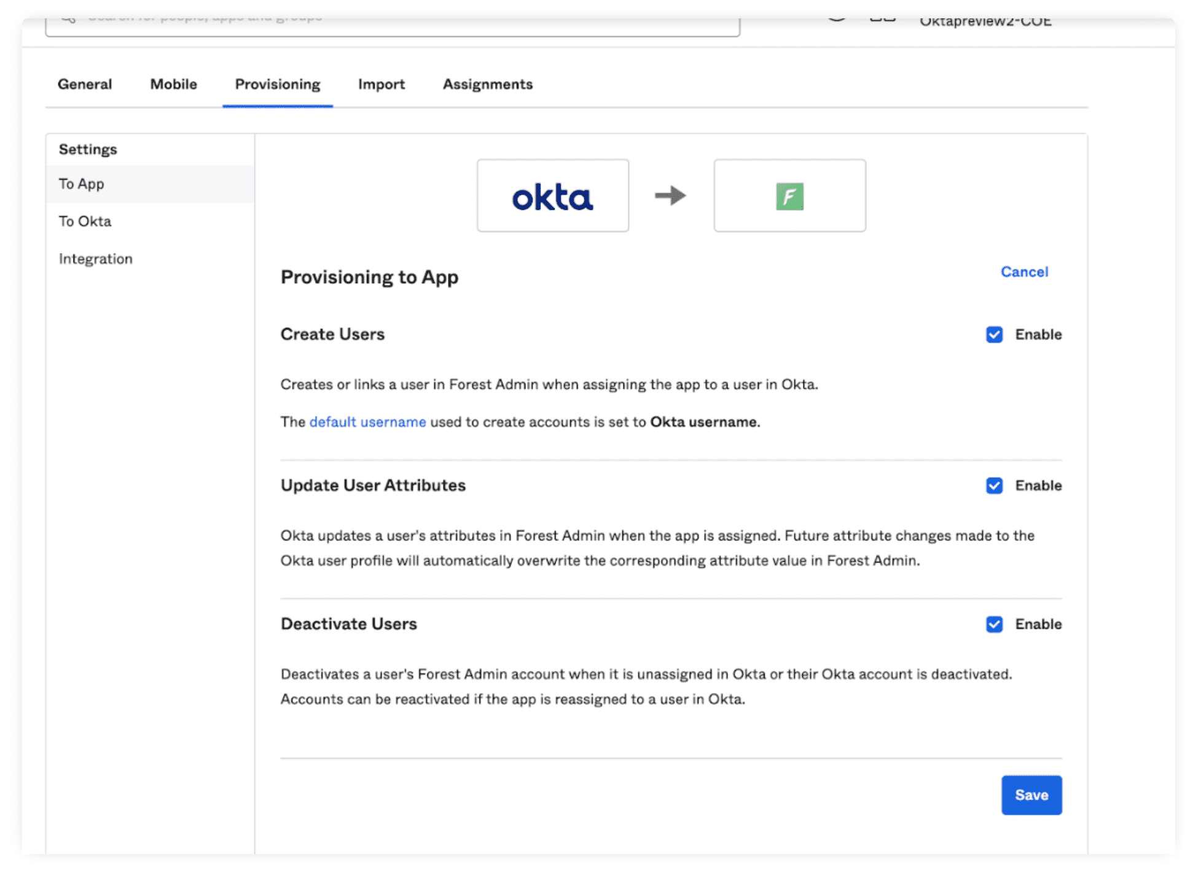Viewport: 1193px width, 878px height.
Task: Open To Okta settings section
Action: pyautogui.click(x=85, y=221)
